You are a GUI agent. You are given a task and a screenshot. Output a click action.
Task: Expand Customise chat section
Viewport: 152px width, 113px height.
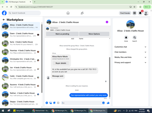click(130, 47)
